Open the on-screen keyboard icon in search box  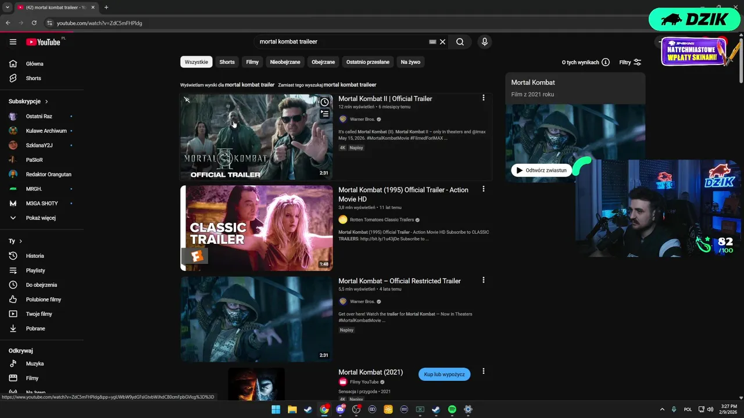[x=432, y=42]
